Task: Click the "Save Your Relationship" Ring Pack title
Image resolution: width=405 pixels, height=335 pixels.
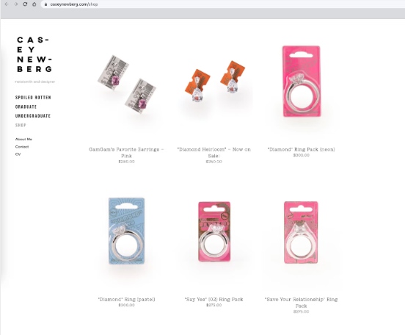Action: pyautogui.click(x=301, y=303)
